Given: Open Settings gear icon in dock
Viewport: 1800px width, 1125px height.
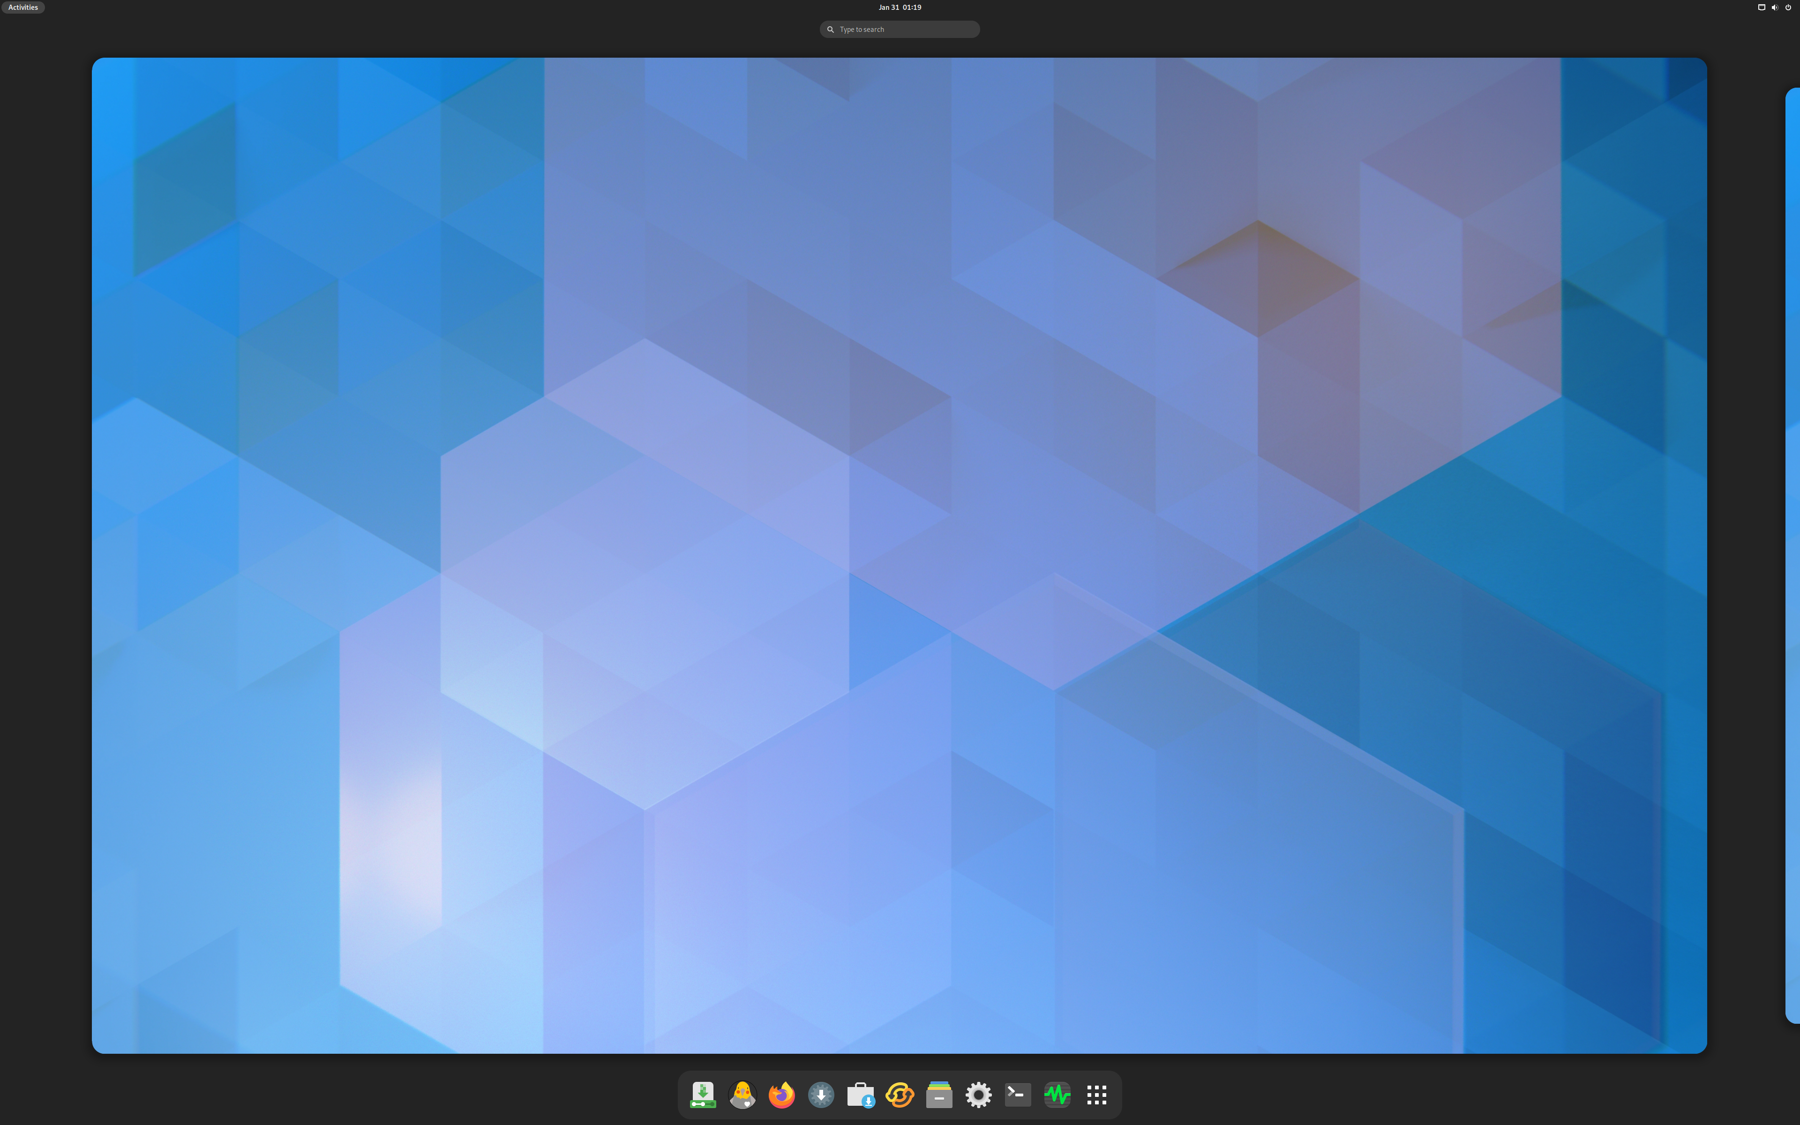Looking at the screenshot, I should click(979, 1095).
